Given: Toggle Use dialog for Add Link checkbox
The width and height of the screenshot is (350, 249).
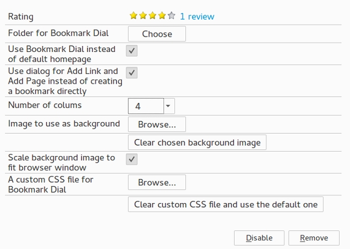Looking at the screenshot, I should pos(132,73).
